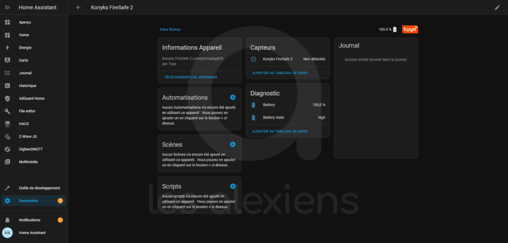Click the HACS store icon

[7, 124]
